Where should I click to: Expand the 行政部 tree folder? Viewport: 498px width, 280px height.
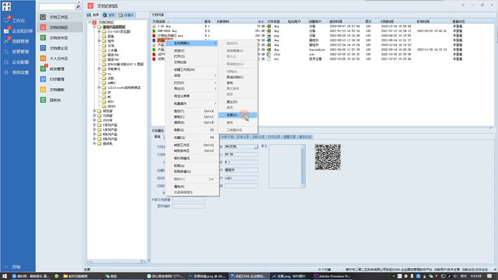pyautogui.click(x=95, y=114)
